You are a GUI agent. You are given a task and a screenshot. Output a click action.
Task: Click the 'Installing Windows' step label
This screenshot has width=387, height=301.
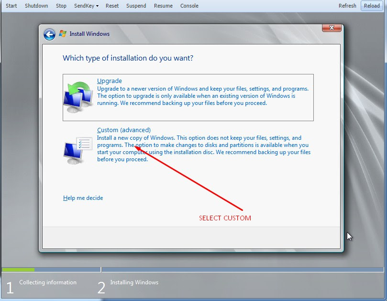(x=134, y=282)
